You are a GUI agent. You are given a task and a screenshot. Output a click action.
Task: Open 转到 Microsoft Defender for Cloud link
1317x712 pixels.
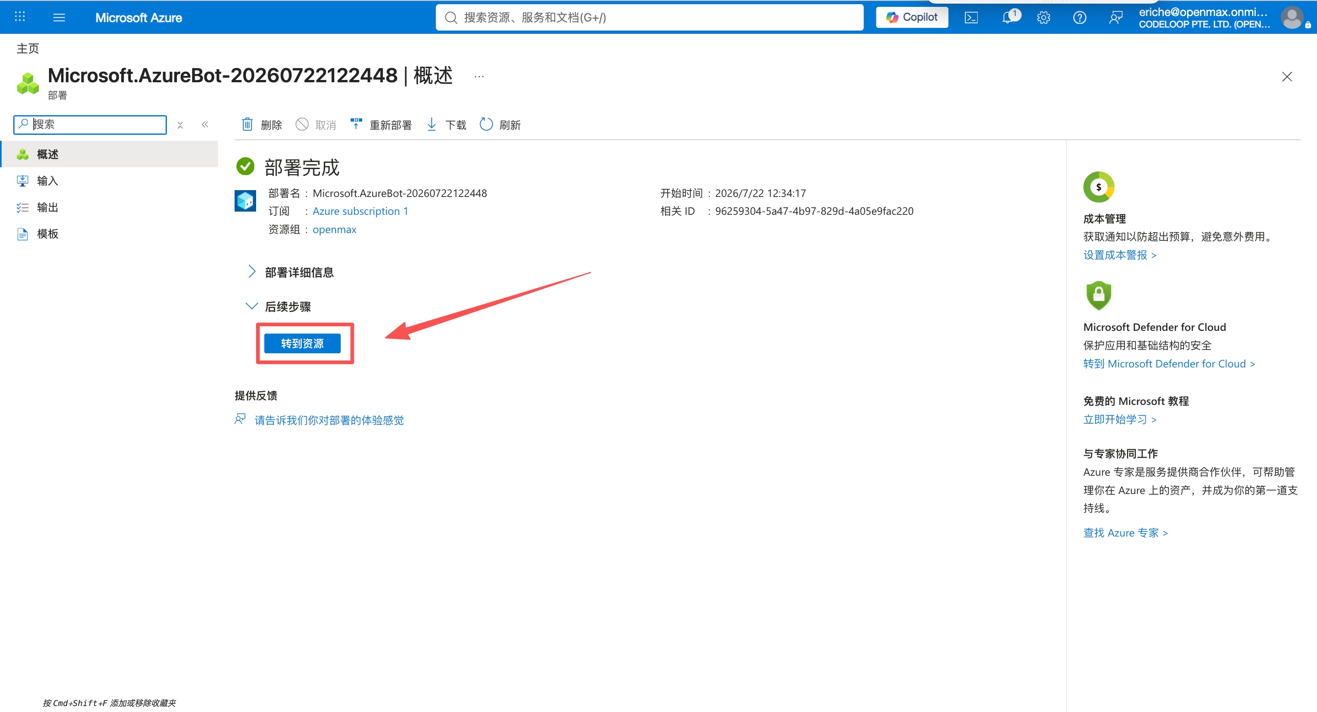pos(1169,363)
